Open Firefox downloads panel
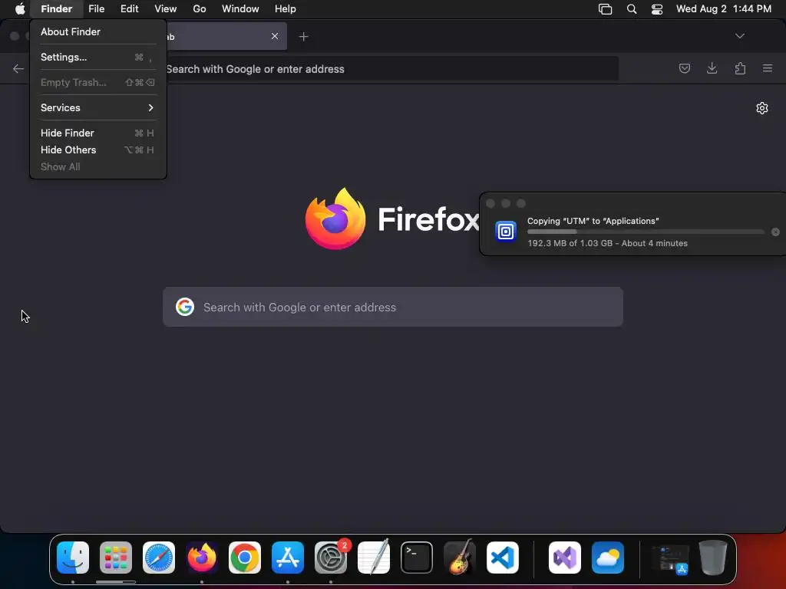Image resolution: width=786 pixels, height=589 pixels. point(712,68)
